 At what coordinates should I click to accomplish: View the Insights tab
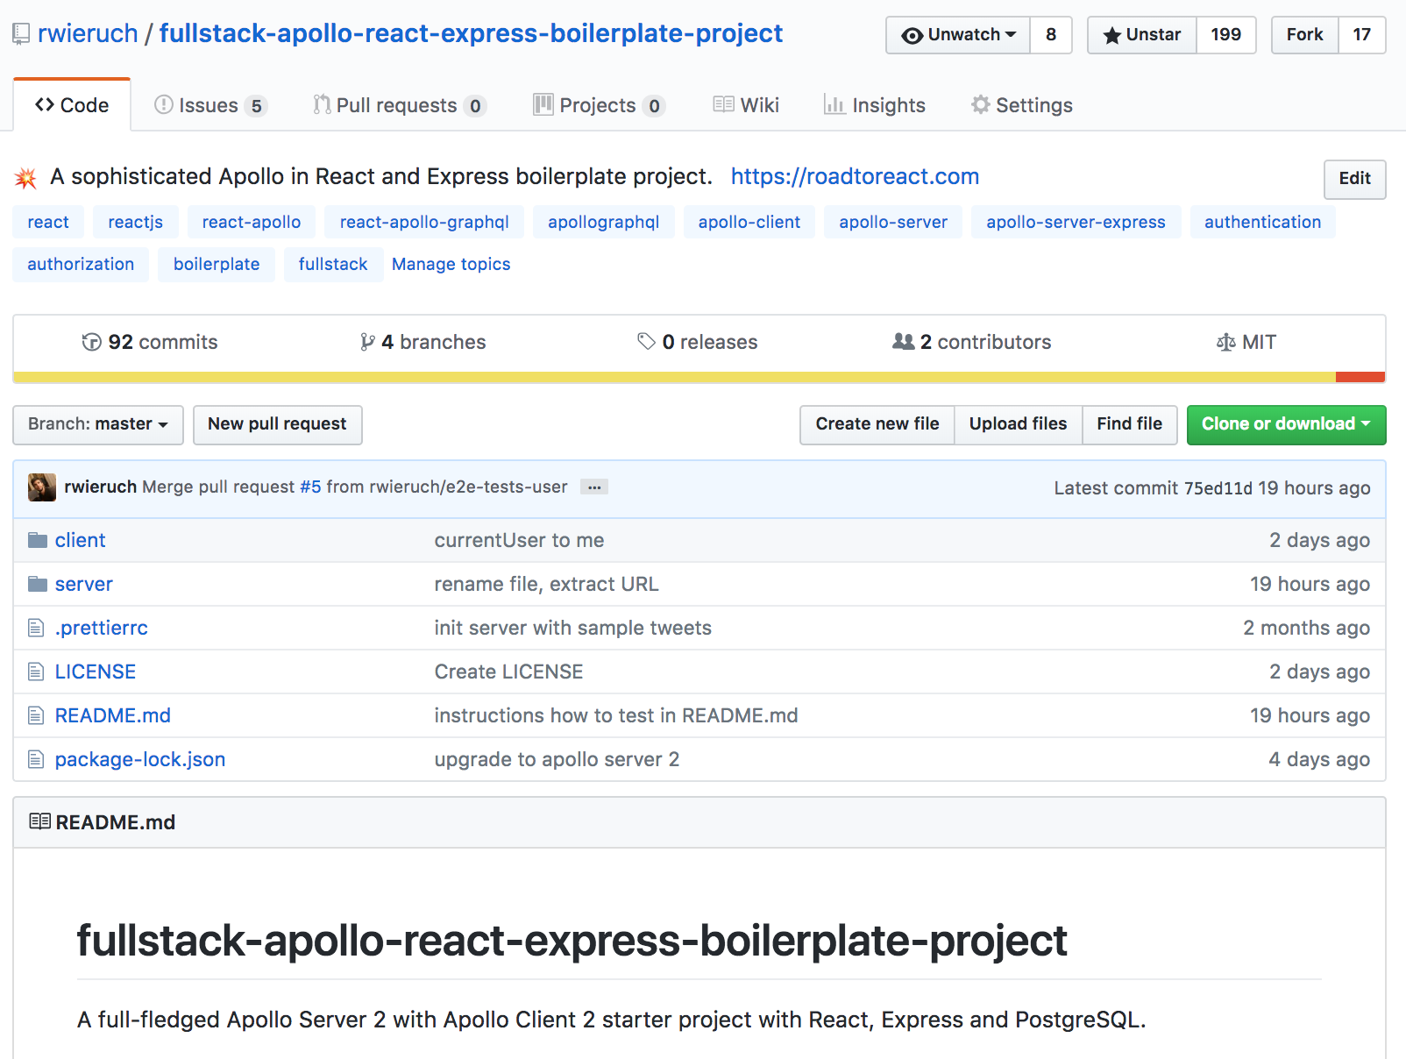(x=875, y=105)
